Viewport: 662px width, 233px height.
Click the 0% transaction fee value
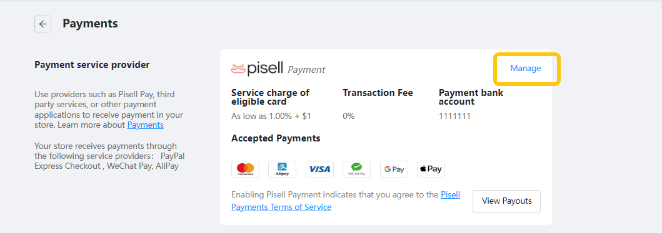[349, 116]
